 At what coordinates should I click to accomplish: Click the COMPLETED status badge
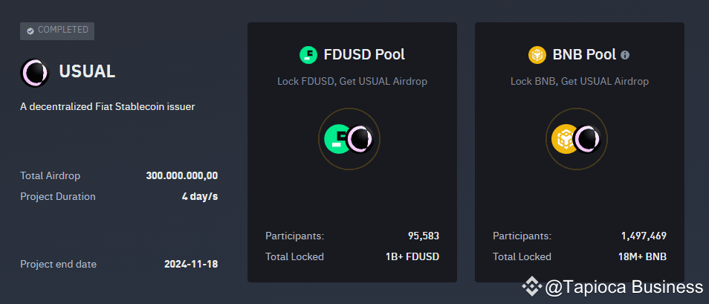(57, 30)
